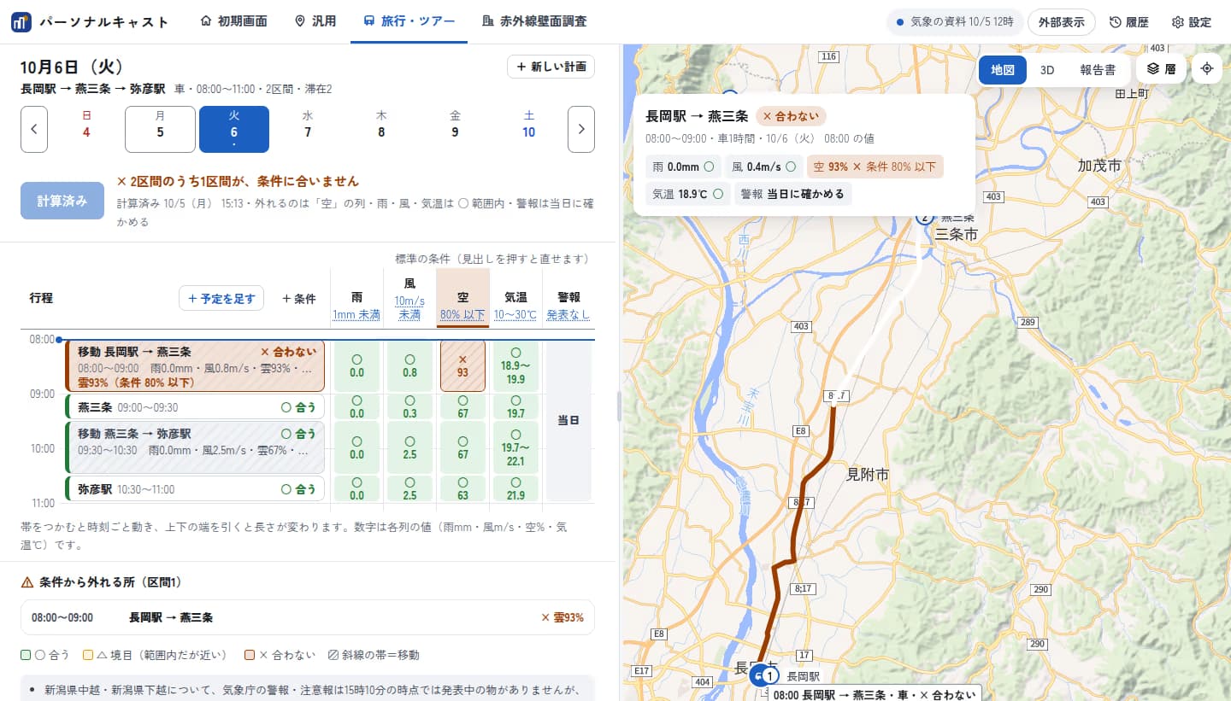Click map marker 2 near 燕三条
Image resolution: width=1231 pixels, height=701 pixels.
924,217
